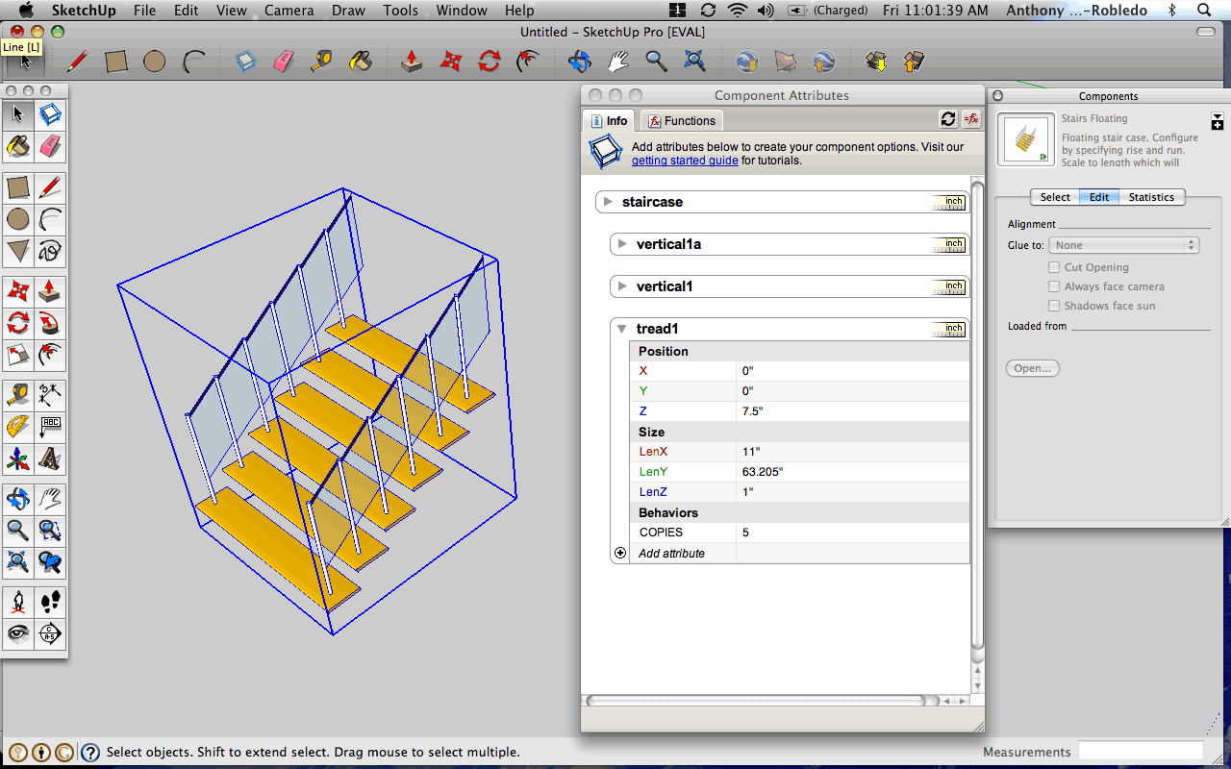
Task: Refresh the Component Attributes panel
Action: (x=948, y=118)
